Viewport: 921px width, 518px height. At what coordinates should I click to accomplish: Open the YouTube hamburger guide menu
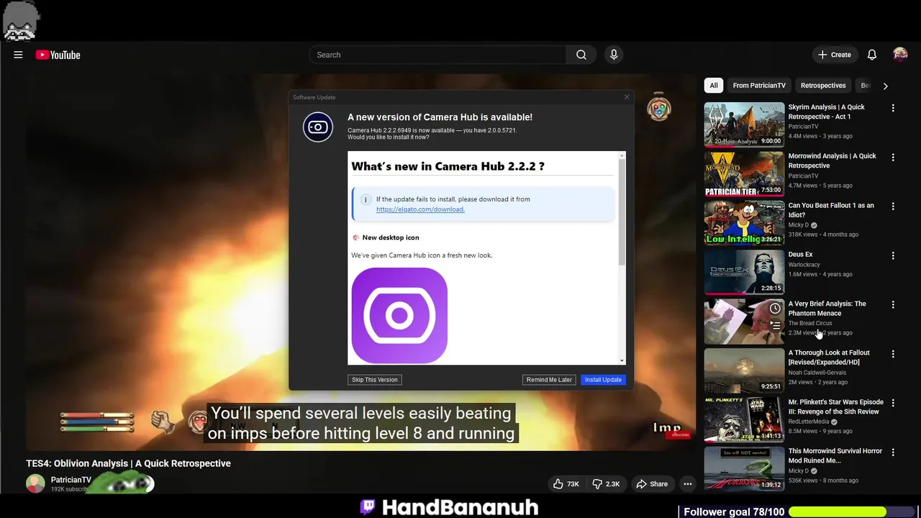click(x=18, y=55)
